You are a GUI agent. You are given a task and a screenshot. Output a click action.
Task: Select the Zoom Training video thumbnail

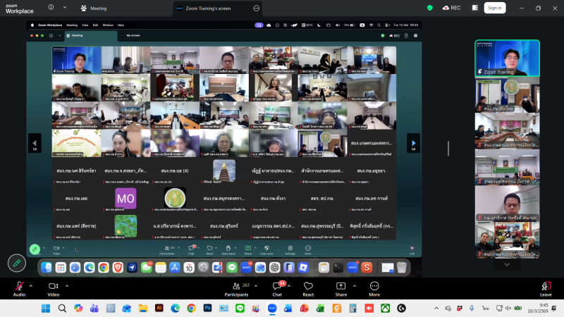[x=507, y=58]
